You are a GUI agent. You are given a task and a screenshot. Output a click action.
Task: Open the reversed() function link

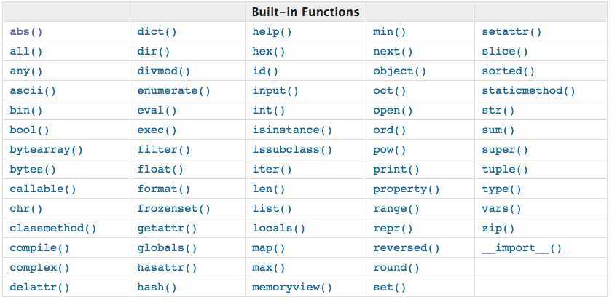407,248
